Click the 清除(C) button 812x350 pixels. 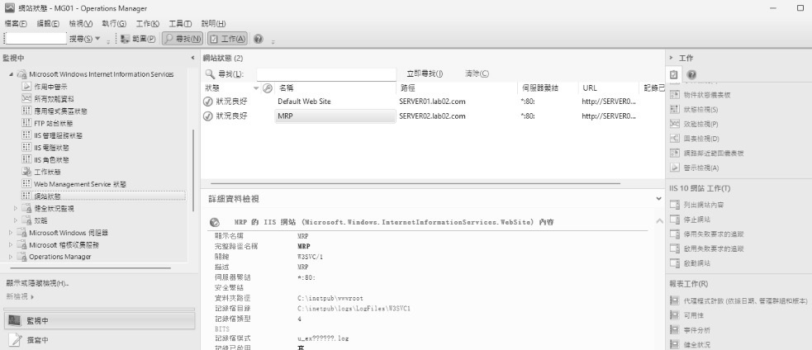tap(477, 73)
